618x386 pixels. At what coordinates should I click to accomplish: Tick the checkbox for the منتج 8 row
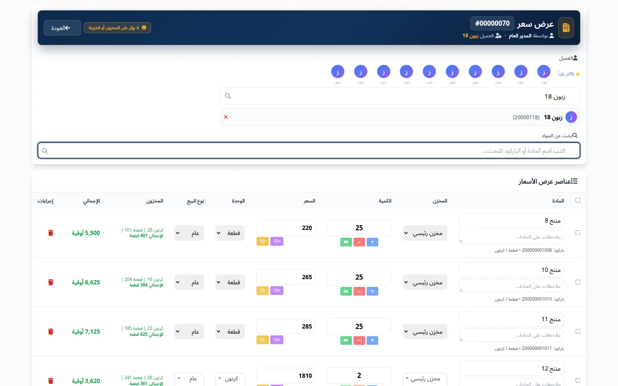[578, 233]
